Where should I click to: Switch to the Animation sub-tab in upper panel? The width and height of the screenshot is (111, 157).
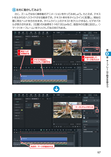coord(92,35)
